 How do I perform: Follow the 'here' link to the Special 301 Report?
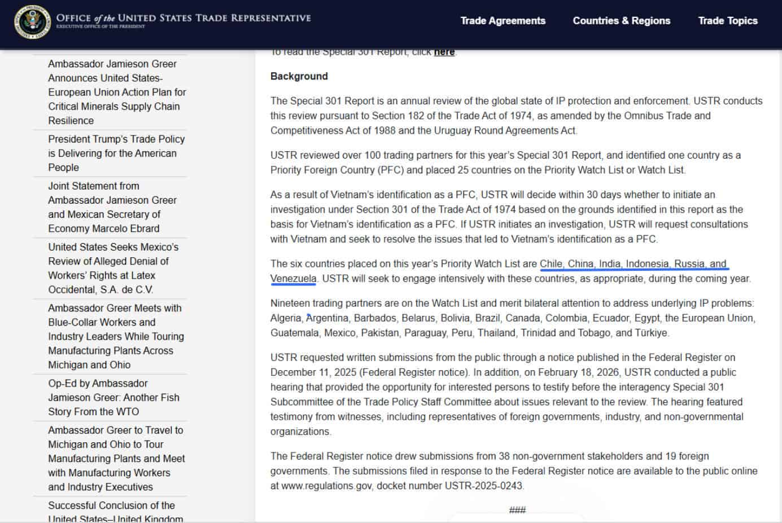(x=444, y=52)
